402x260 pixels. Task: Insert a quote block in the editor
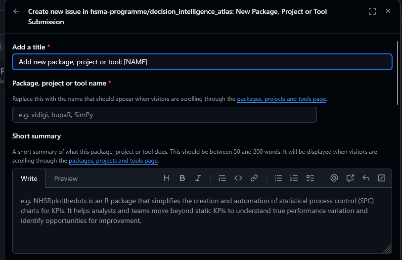coord(222,178)
